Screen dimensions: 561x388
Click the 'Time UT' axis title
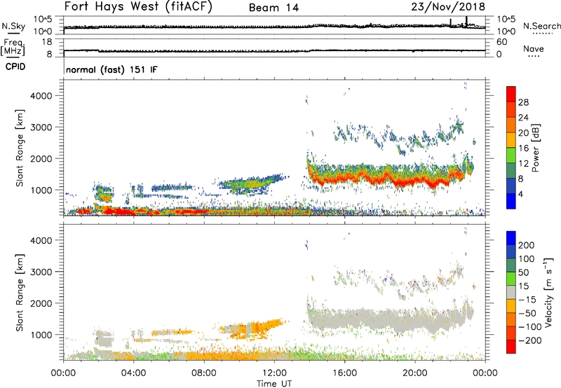pyautogui.click(x=274, y=384)
